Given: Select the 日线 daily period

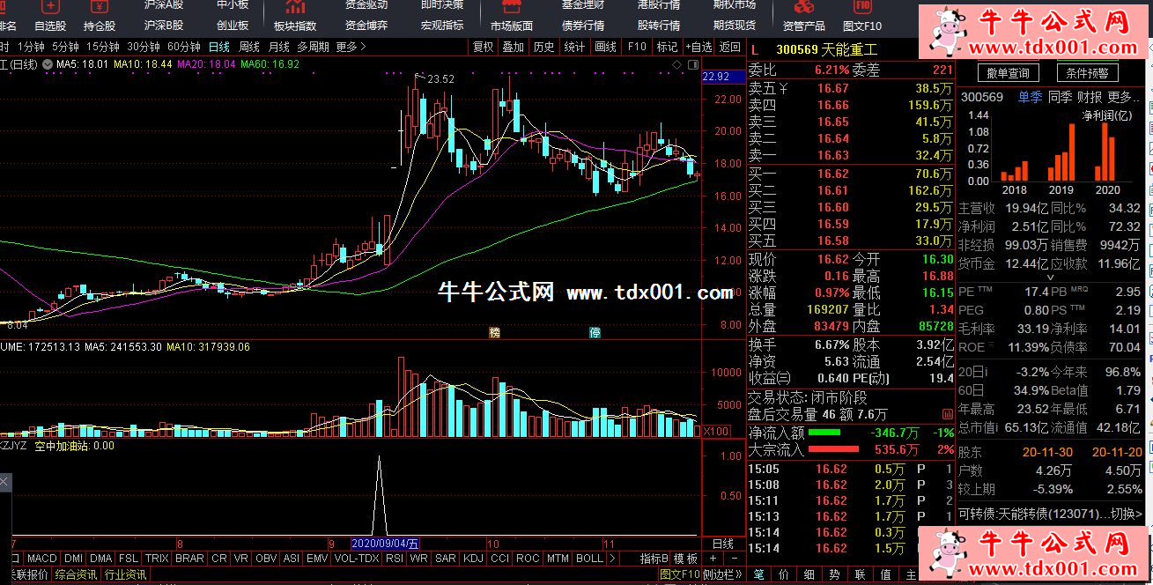Looking at the screenshot, I should tap(219, 47).
